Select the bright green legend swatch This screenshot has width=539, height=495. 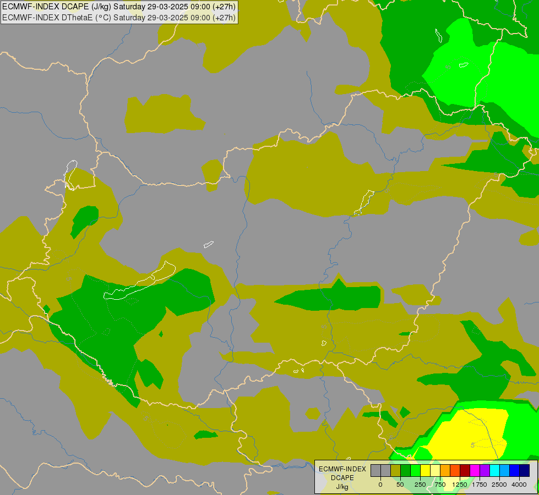pos(415,470)
